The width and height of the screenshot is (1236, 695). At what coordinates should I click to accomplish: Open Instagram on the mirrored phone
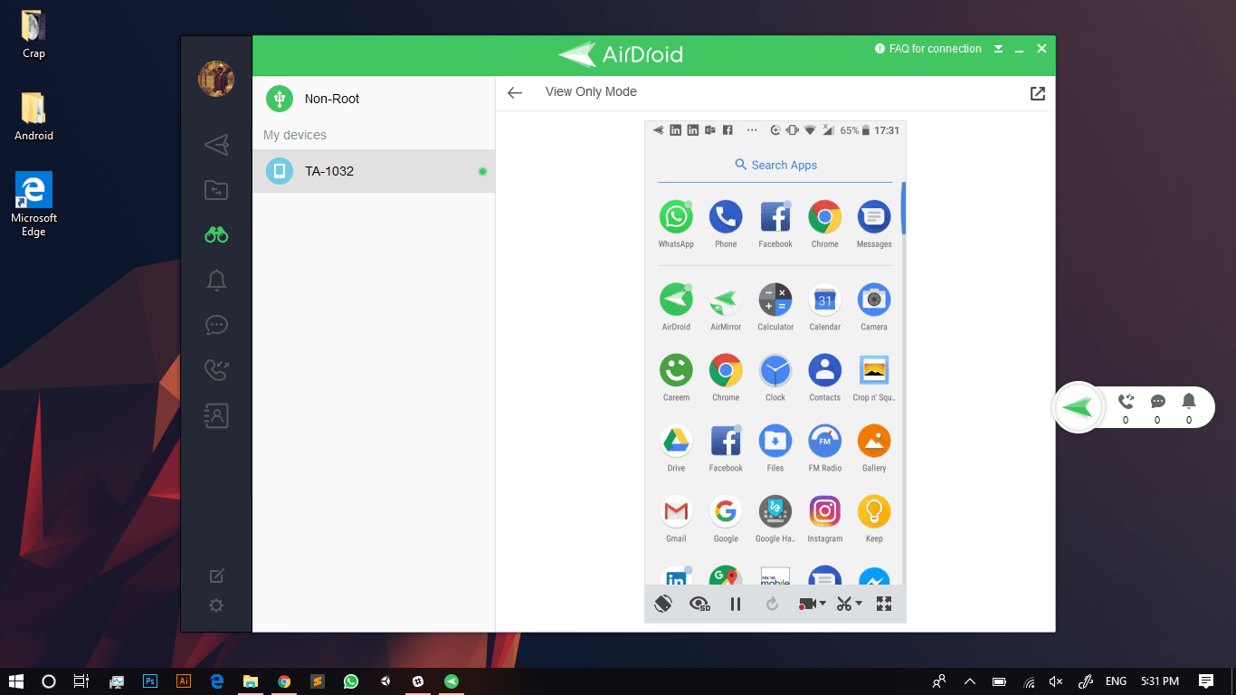pyautogui.click(x=825, y=519)
